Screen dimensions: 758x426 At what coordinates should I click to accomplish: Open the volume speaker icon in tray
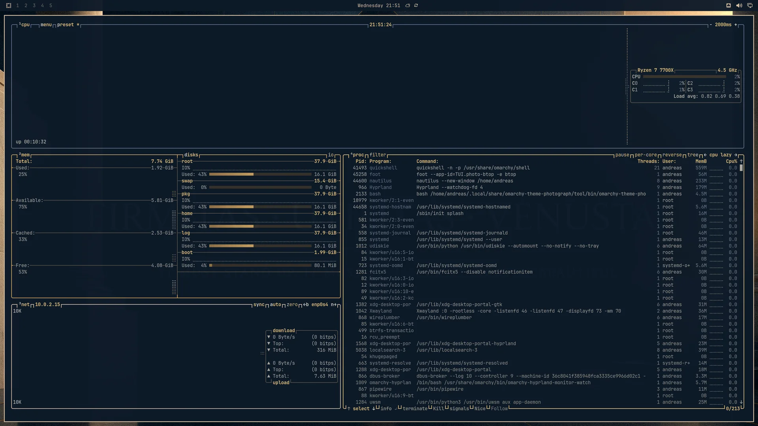[739, 6]
